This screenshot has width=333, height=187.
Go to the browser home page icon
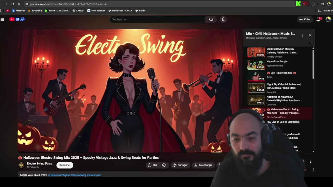pos(19,4)
